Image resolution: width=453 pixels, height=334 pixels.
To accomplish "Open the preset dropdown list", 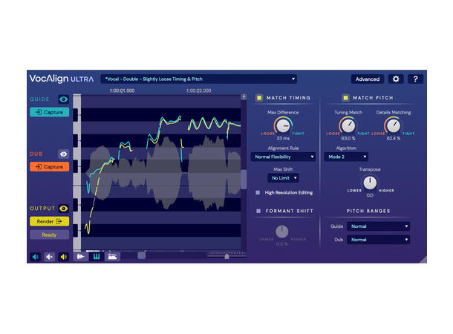I will [x=199, y=79].
